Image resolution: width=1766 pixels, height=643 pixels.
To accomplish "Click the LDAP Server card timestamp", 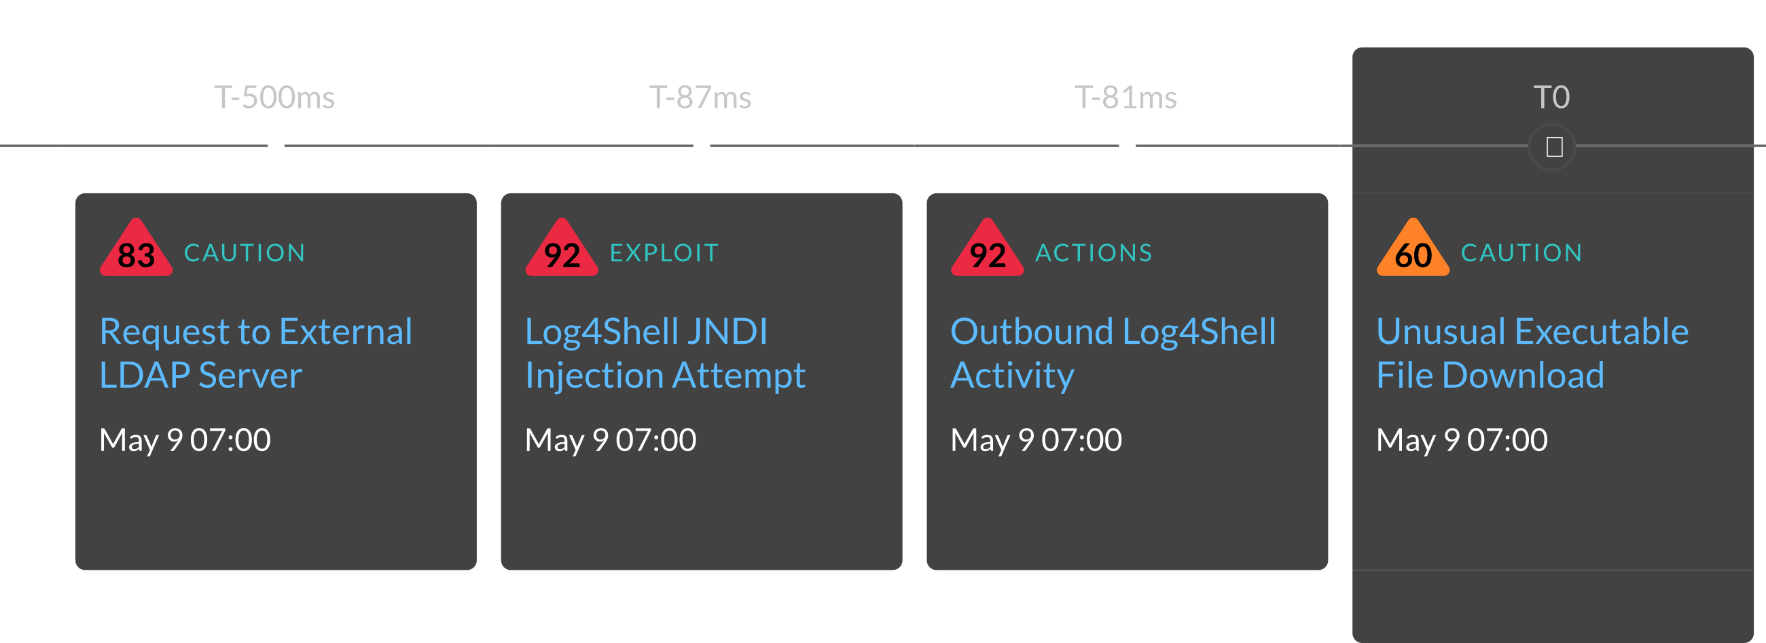I will tap(185, 440).
